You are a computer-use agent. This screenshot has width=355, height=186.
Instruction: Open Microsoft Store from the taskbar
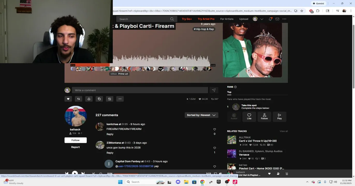194,182
